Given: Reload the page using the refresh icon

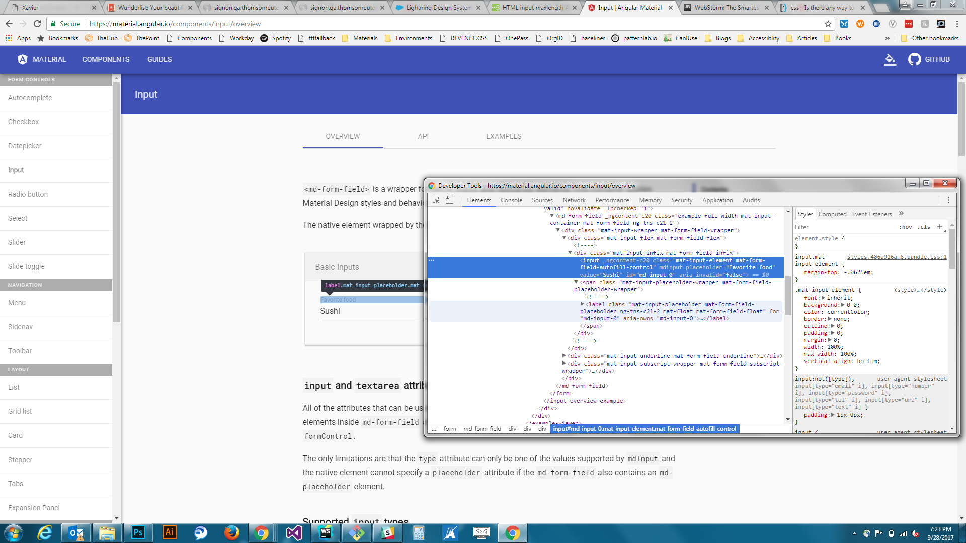Looking at the screenshot, I should click(37, 24).
